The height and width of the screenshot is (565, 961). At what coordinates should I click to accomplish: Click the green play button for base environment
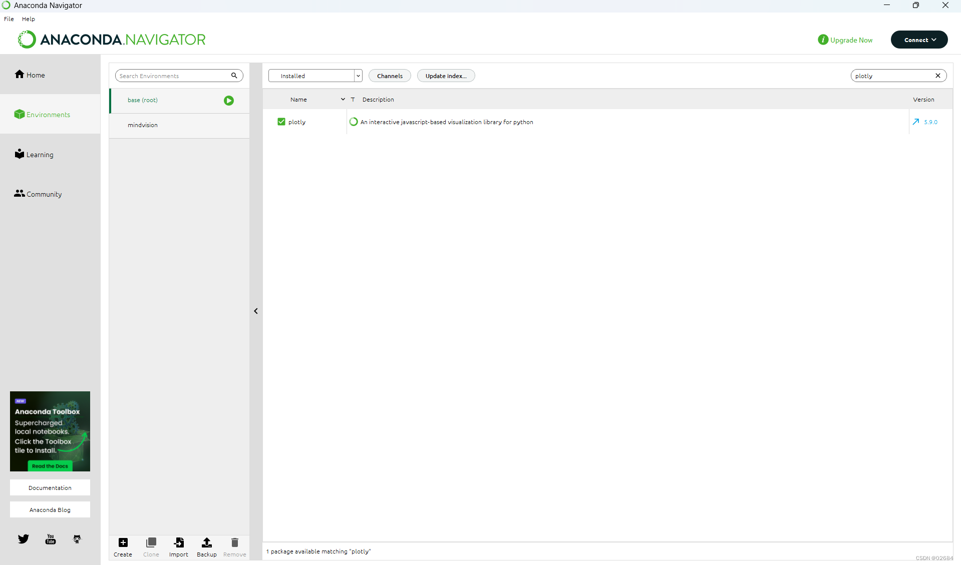(x=229, y=101)
